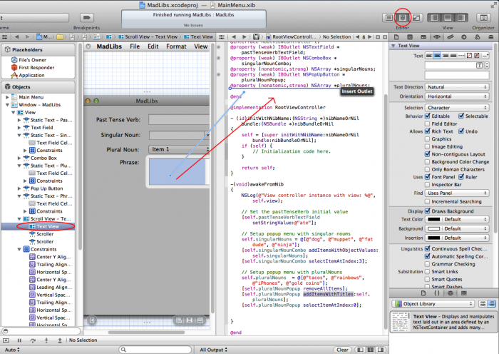This screenshot has height=354, width=499.
Task: Open the Object Library selector dropdown
Action: click(433, 303)
